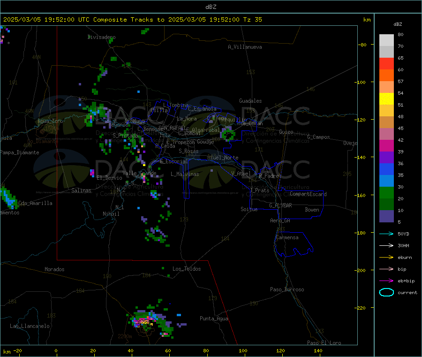Click the 'Cda_Amarilla' map label

(x=35, y=203)
